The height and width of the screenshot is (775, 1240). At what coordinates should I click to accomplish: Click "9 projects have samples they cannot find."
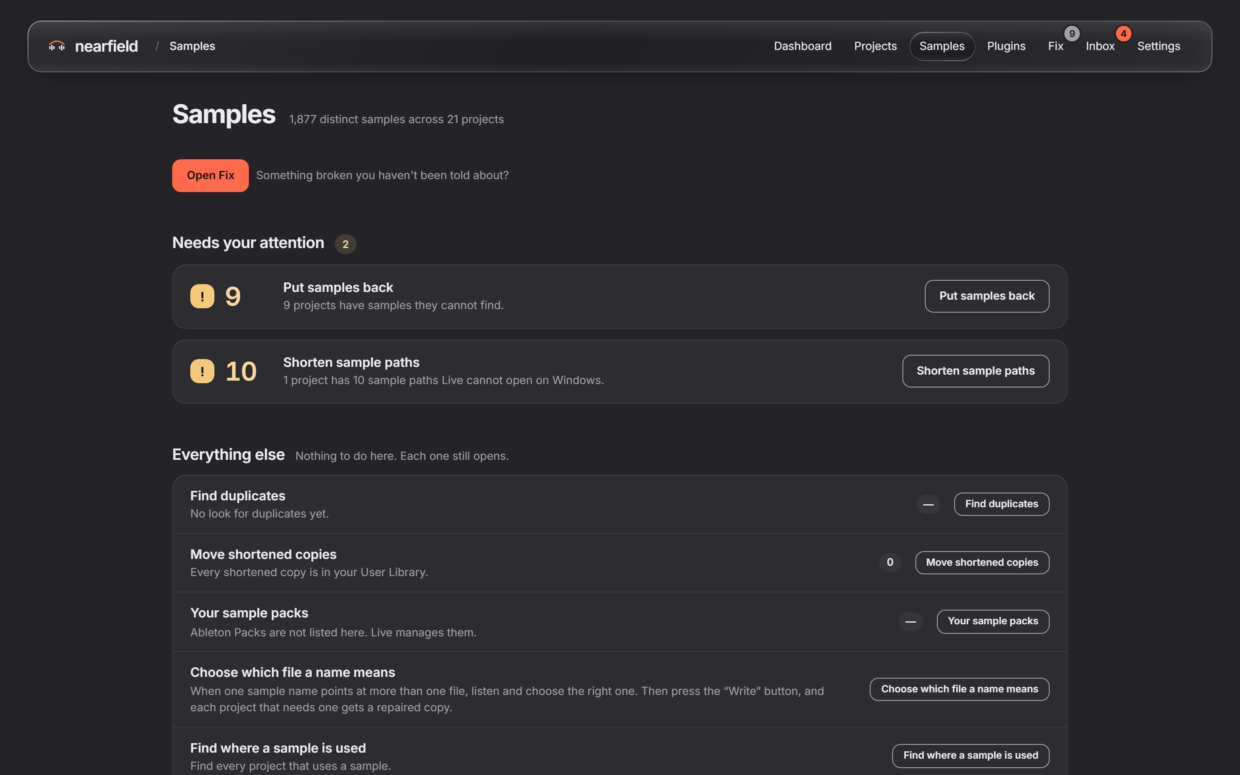[x=394, y=306]
